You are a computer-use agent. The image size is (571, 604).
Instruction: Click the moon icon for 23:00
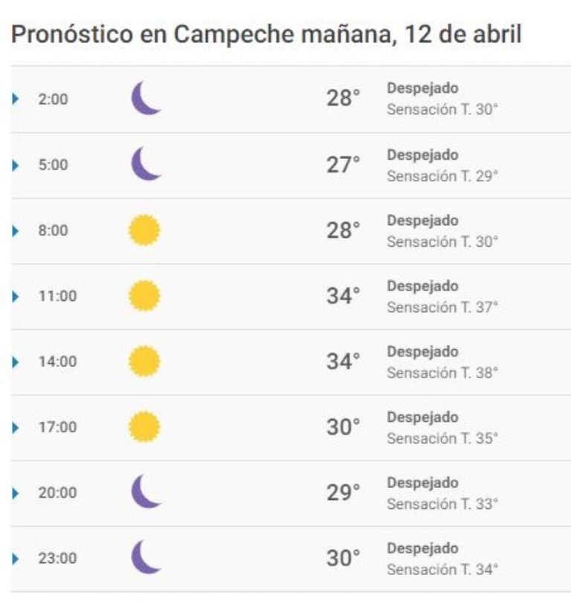pos(146,557)
